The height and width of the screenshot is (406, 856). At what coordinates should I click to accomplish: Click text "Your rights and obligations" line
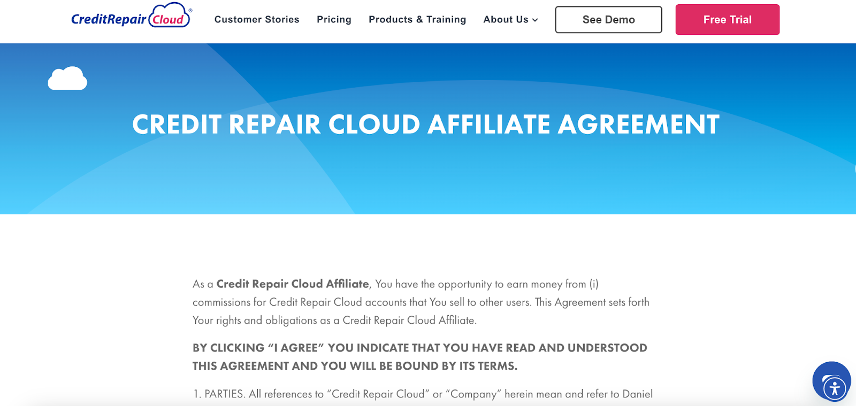coord(334,320)
